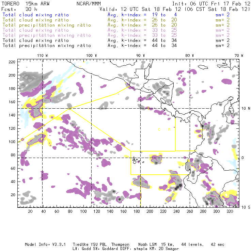This screenshot has width=252, height=252.
Task: Click the purple "Total precipitation mixing ratio" legend line
Action: click(47, 35)
